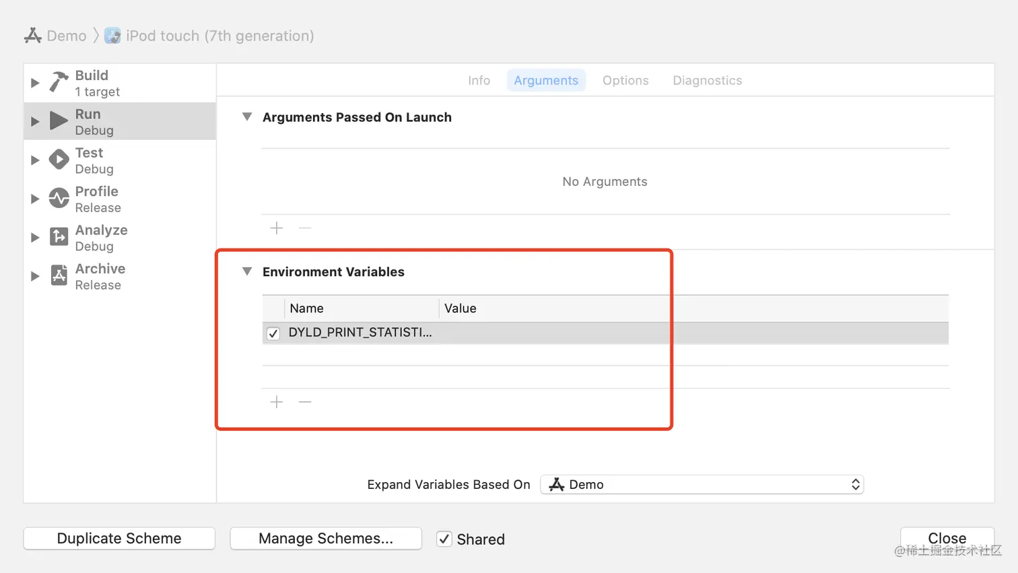Viewport: 1018px width, 573px height.
Task: Toggle the Shared scheme checkbox
Action: [444, 539]
